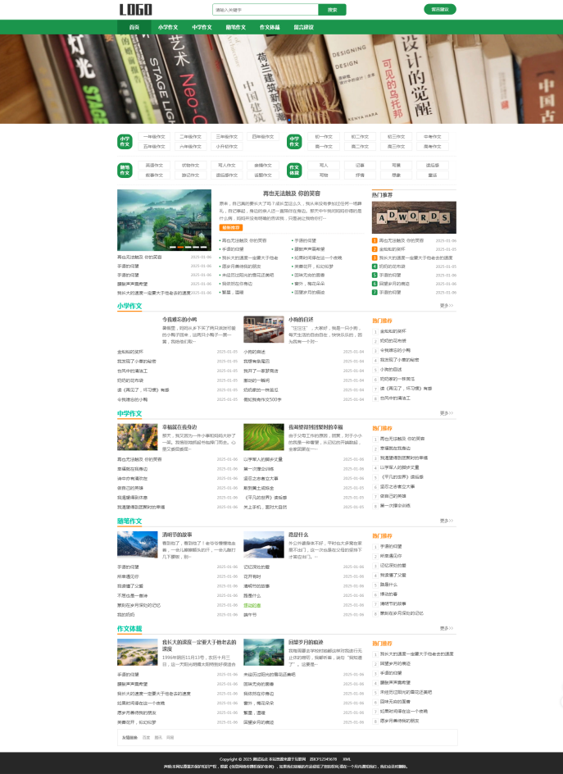Open the 留言建议 navigation menu item
This screenshot has width=563, height=774.
[x=303, y=27]
